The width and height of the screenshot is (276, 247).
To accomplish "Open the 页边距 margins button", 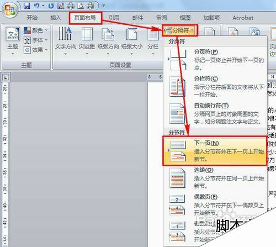I will pos(87,41).
